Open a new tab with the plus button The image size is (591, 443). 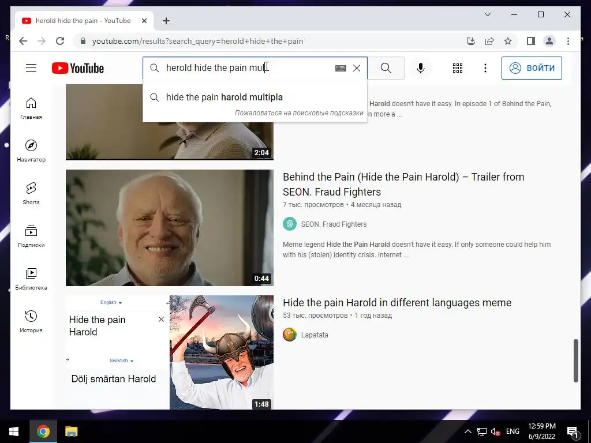(x=166, y=21)
